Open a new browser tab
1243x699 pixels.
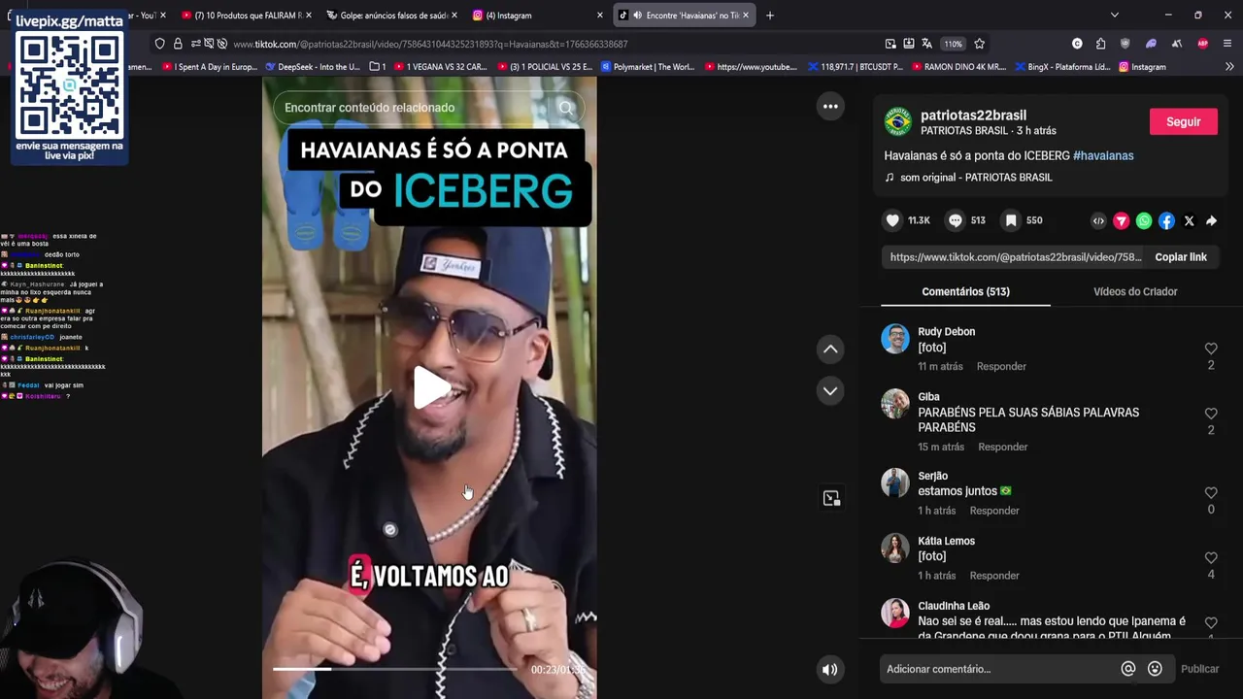pyautogui.click(x=770, y=16)
